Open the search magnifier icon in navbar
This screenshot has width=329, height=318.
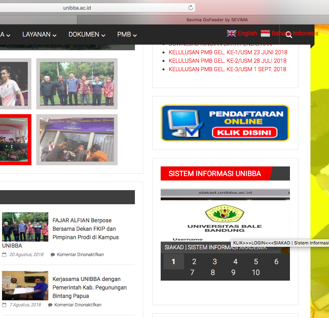pos(289,35)
